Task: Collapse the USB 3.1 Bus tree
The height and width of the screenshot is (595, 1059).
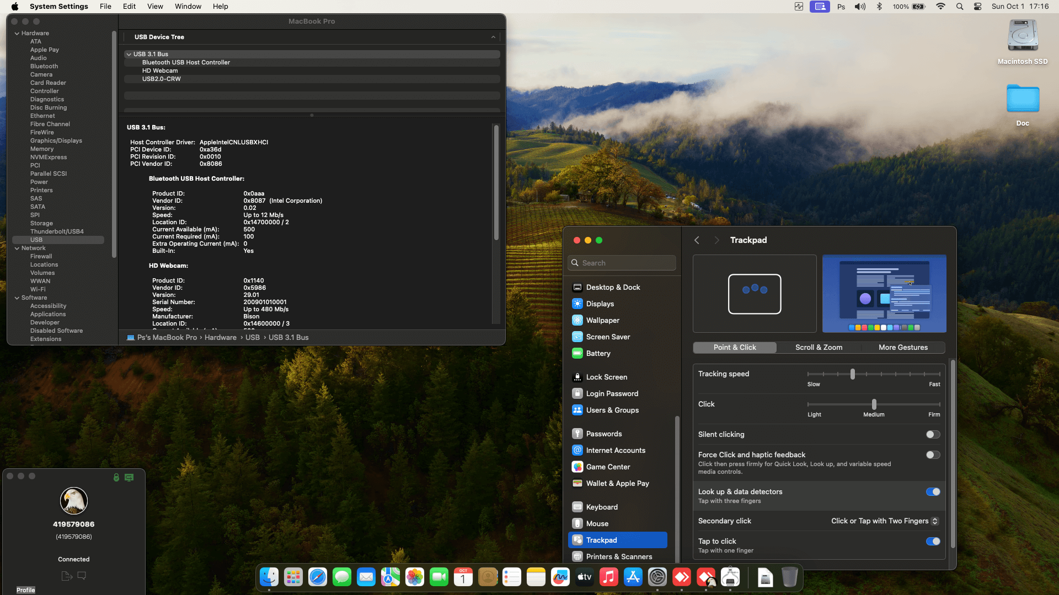Action: point(129,54)
